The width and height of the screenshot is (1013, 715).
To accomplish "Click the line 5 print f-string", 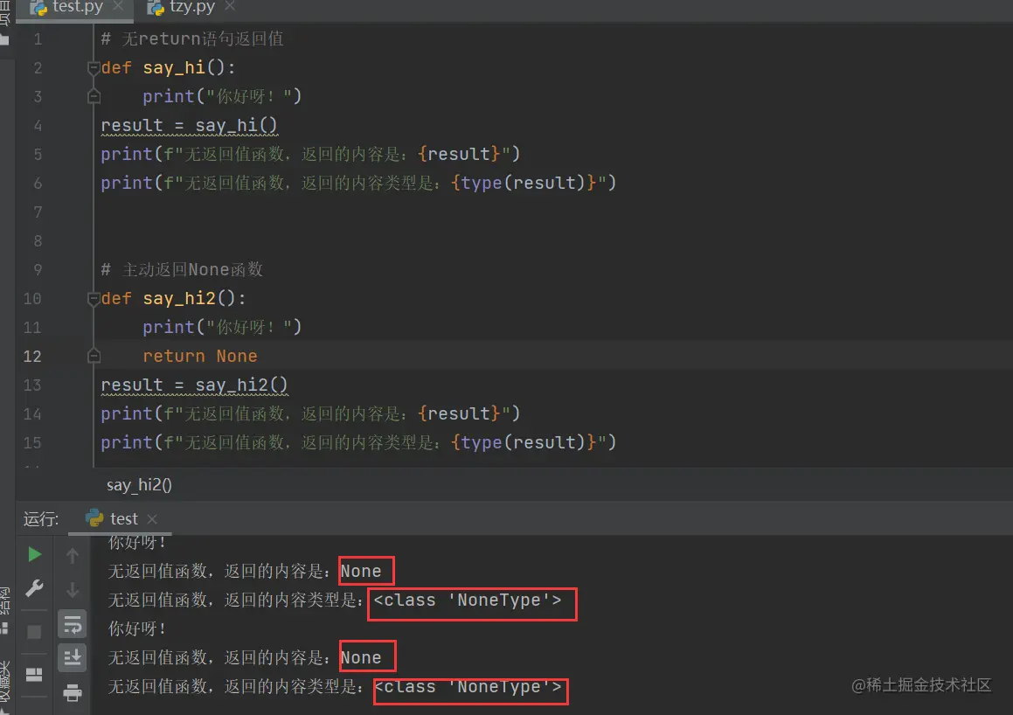I will pyautogui.click(x=310, y=155).
